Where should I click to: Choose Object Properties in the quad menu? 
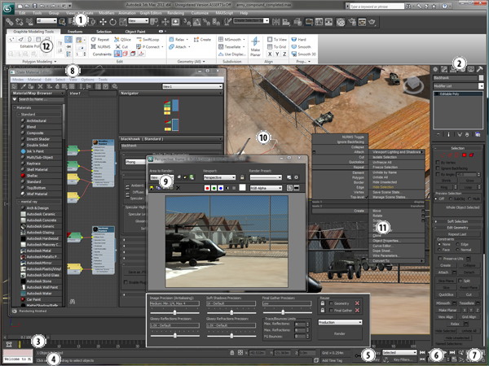(385, 242)
